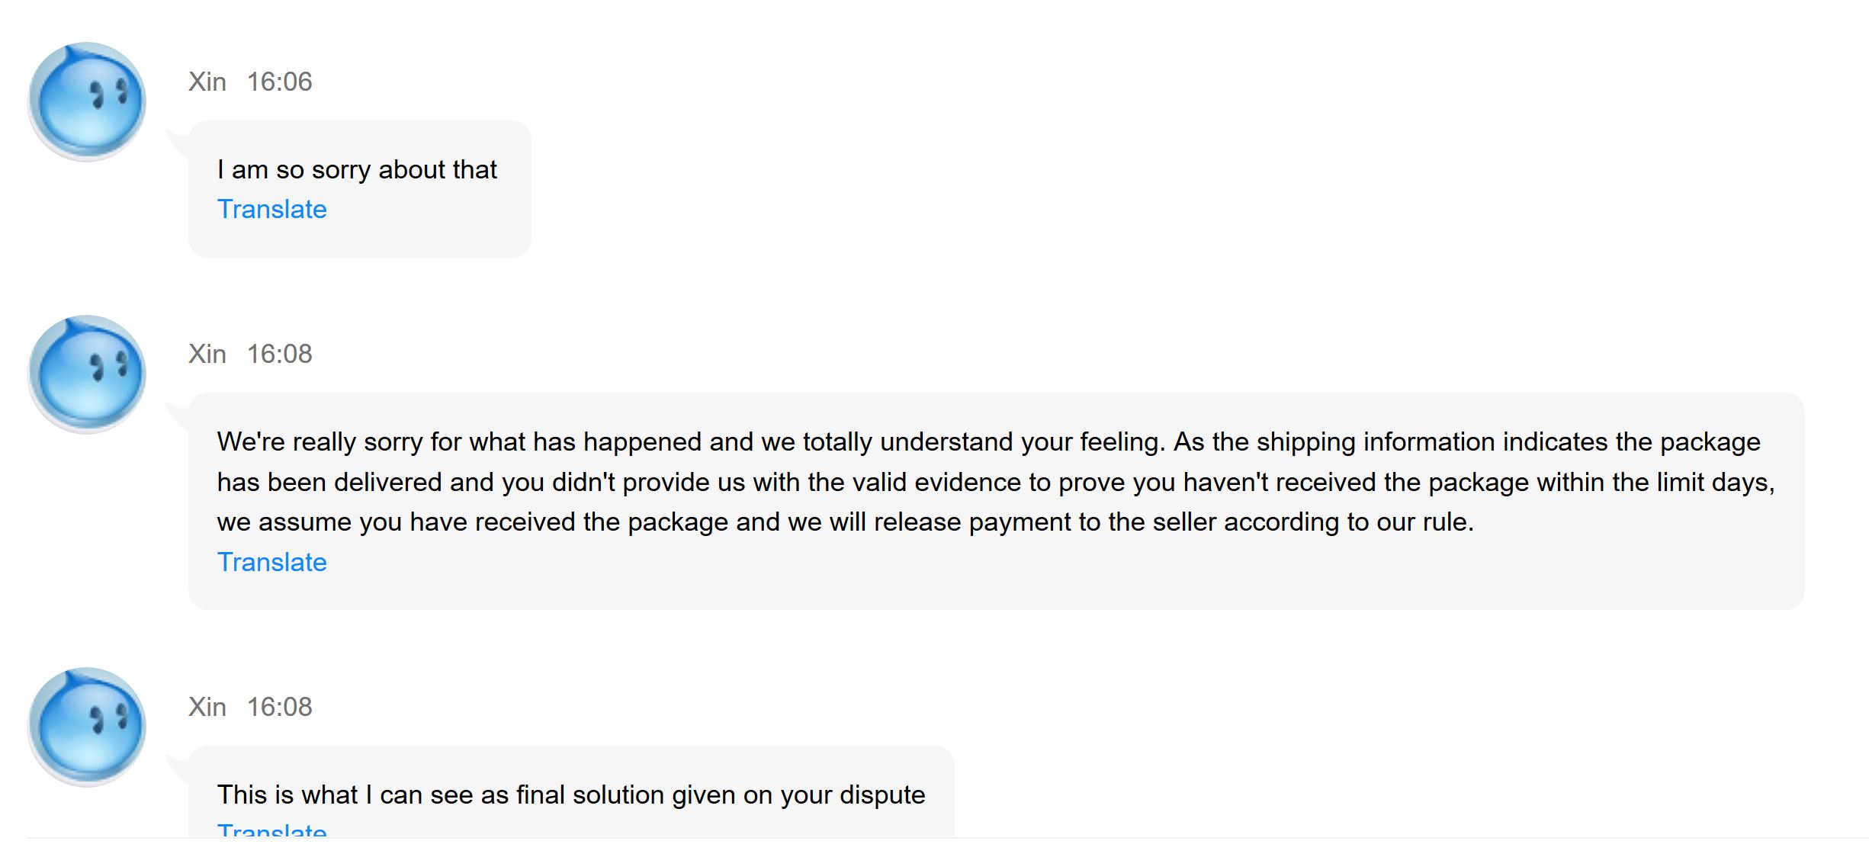Click Xin's avatar beside the final solution message
The image size is (1869, 857).
(87, 727)
